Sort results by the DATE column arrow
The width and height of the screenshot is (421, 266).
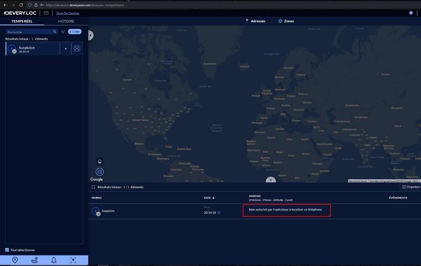(213, 198)
